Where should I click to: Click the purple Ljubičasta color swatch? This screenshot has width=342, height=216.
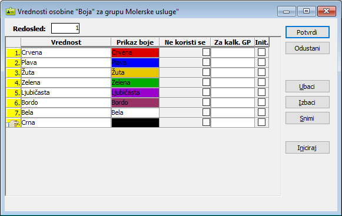pos(135,93)
